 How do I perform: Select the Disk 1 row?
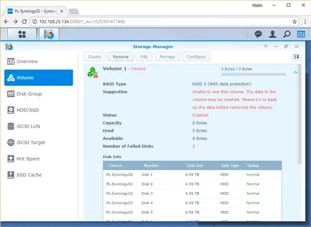[x=192, y=175]
